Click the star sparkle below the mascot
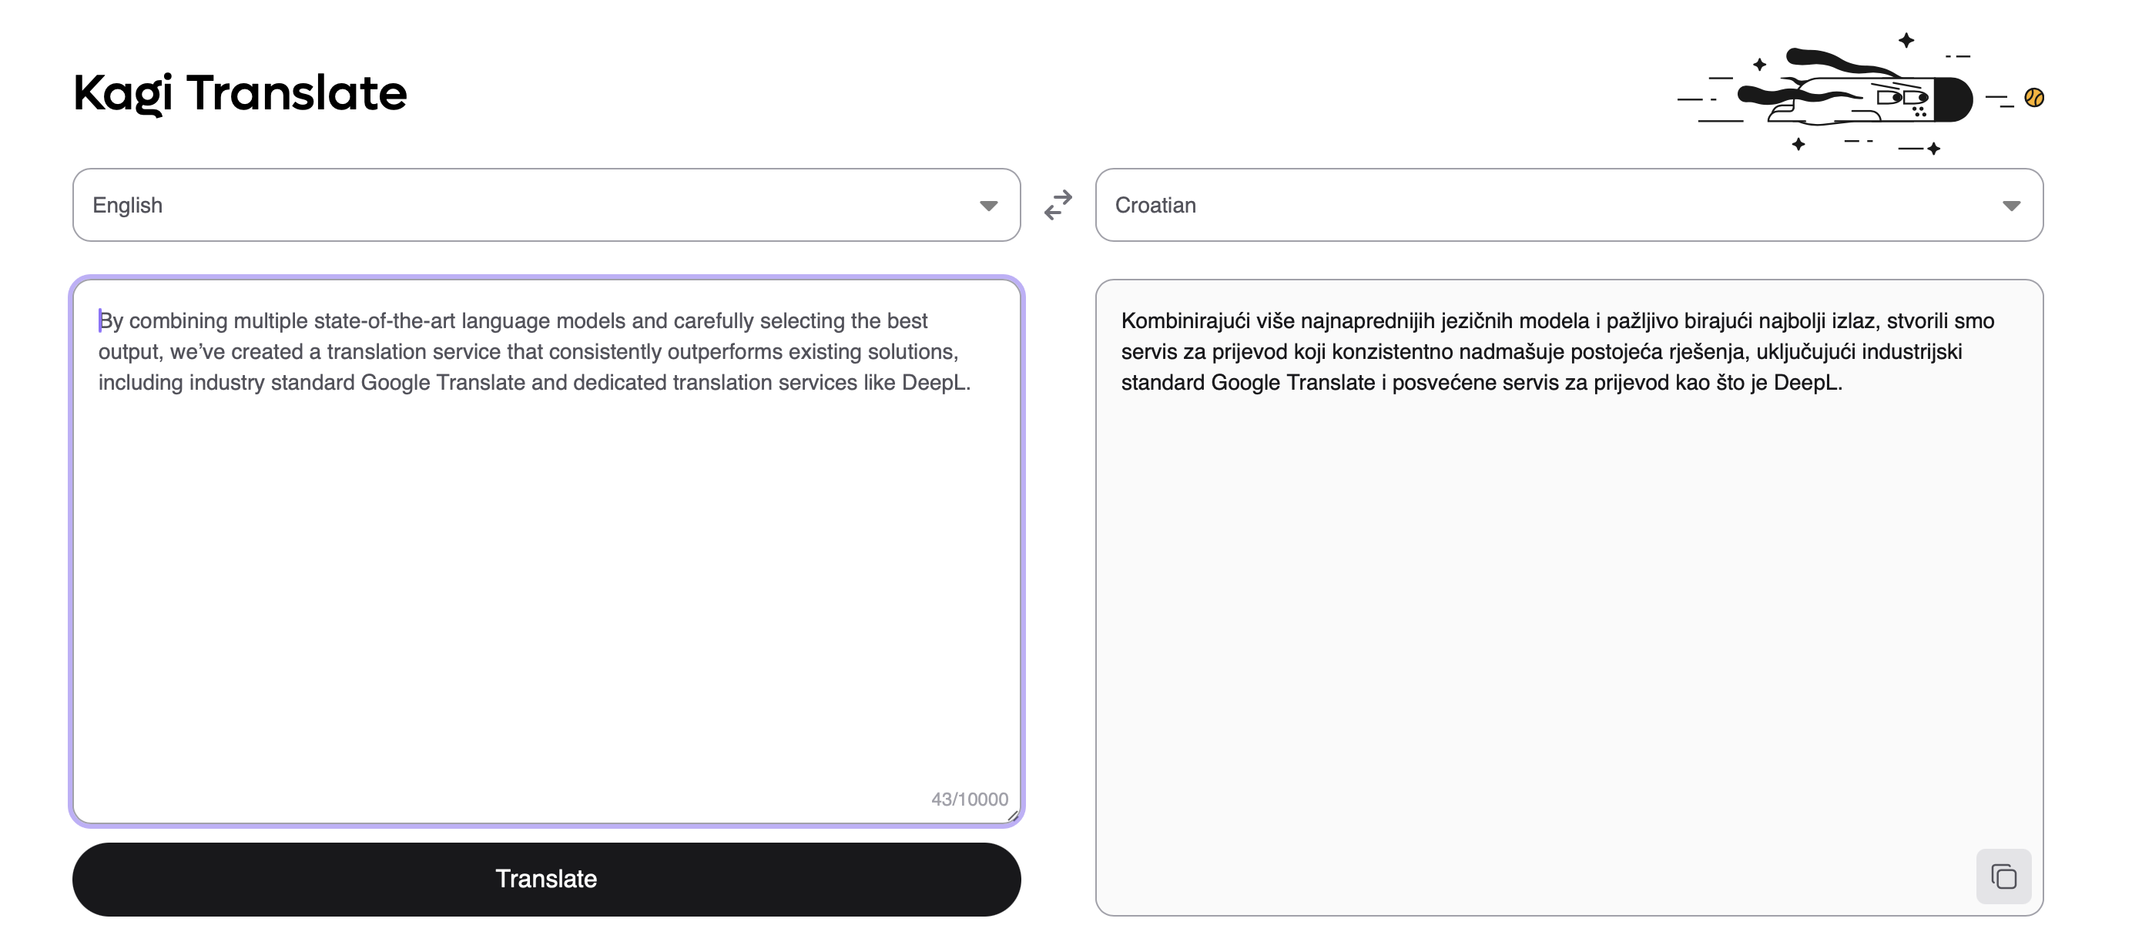Viewport: 2132px width, 952px height. [1798, 144]
